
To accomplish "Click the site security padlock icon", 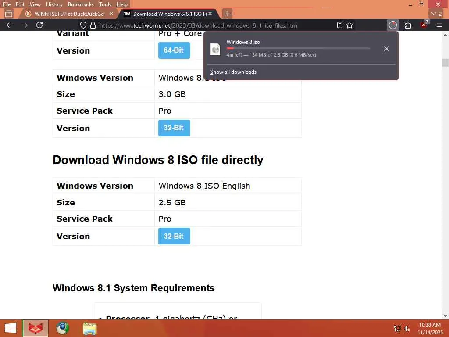I will (93, 25).
